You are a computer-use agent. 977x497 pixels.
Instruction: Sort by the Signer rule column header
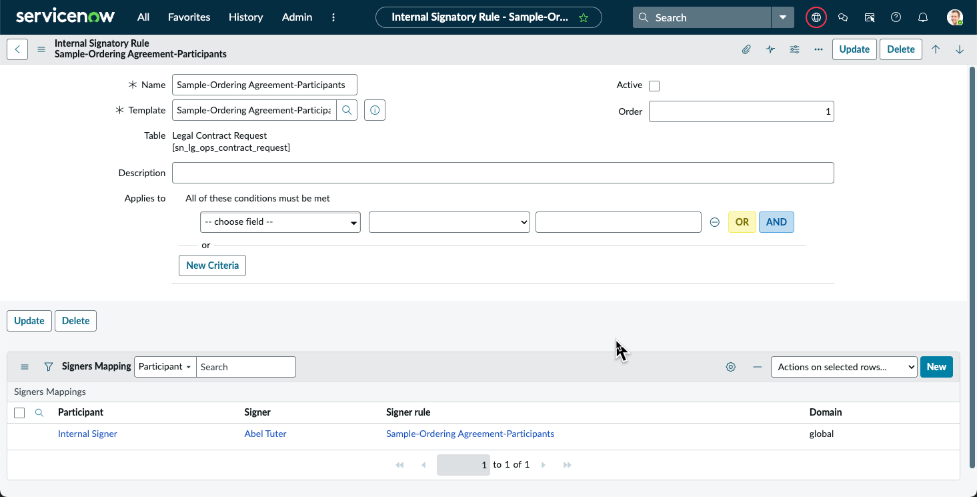(408, 412)
